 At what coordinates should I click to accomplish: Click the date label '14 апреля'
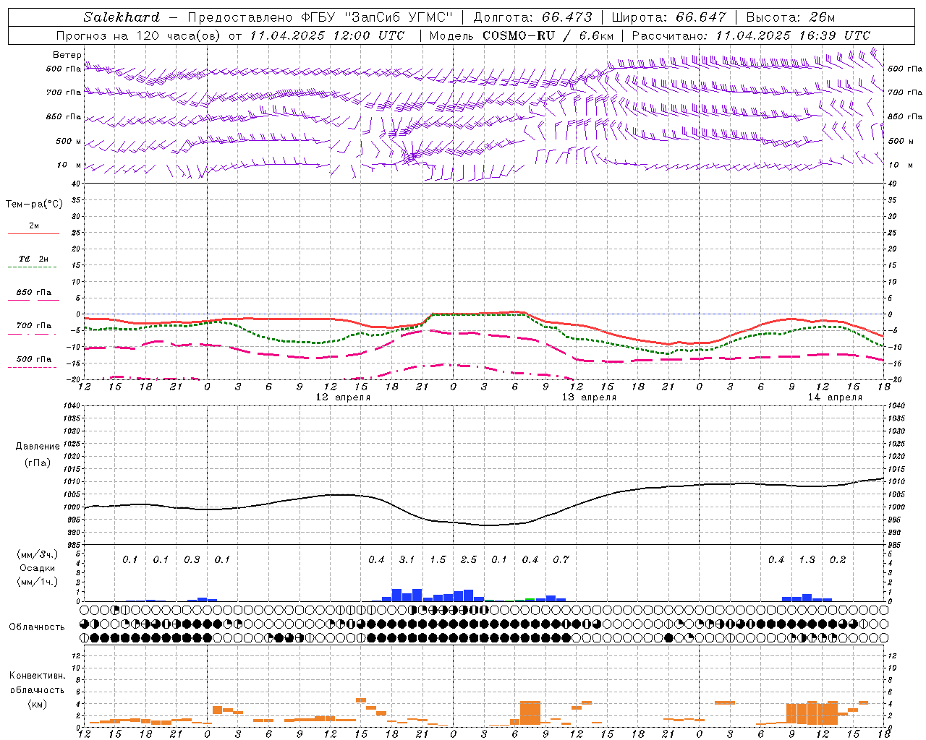click(x=835, y=397)
